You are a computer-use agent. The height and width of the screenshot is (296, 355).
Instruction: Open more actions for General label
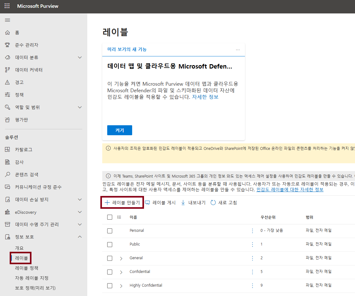[x=252, y=258]
